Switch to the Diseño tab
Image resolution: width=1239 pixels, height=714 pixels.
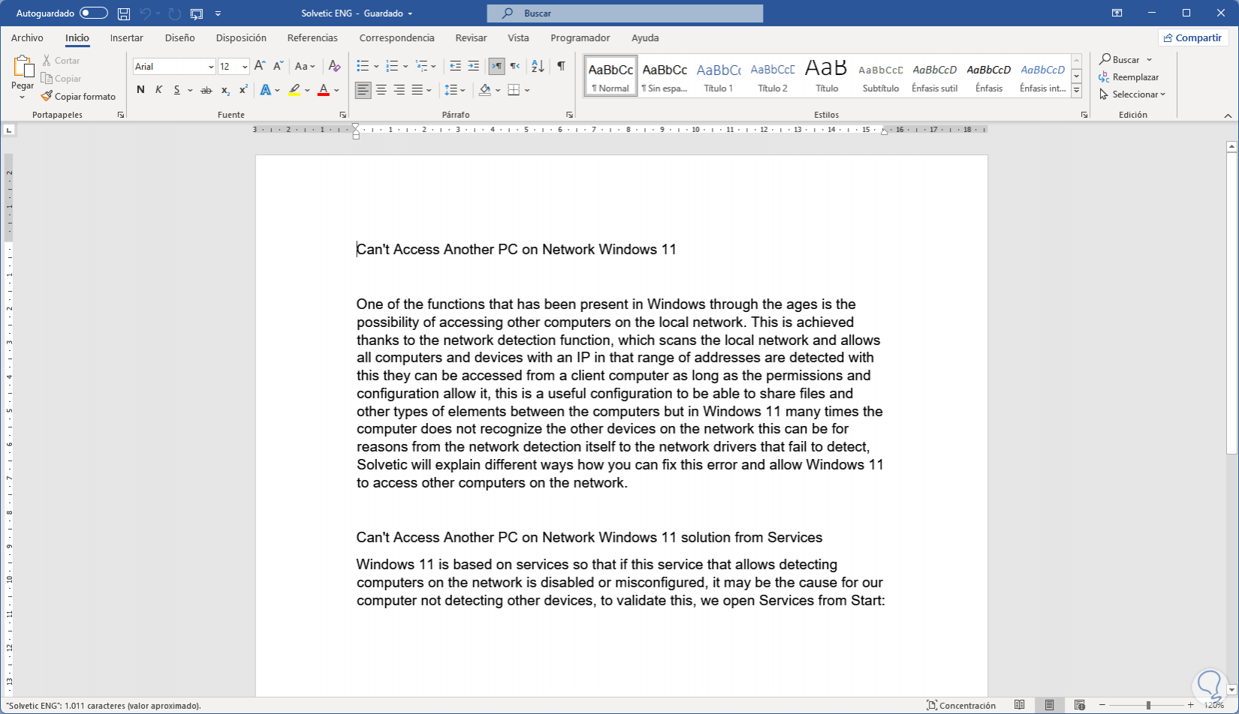tap(179, 37)
